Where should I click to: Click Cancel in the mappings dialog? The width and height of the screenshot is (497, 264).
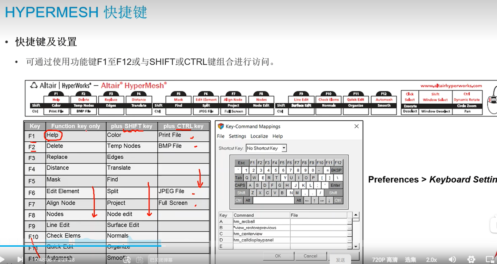click(311, 256)
